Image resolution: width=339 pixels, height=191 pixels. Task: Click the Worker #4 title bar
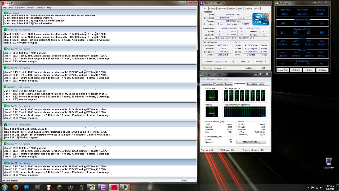coord(99,87)
